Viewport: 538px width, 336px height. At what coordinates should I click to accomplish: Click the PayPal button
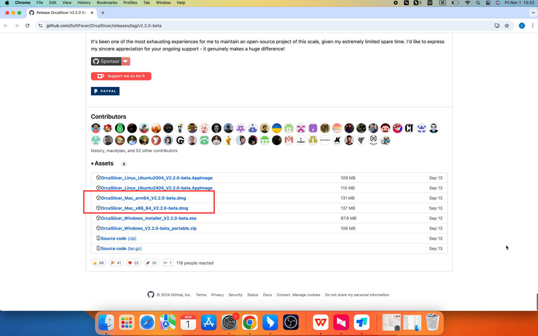point(105,91)
